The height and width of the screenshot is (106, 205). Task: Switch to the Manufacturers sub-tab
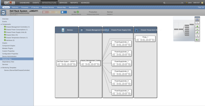pos(74,7)
